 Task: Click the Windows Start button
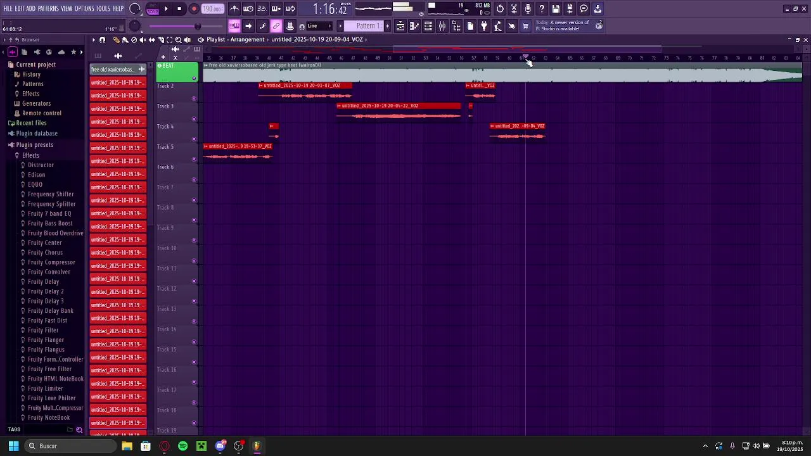coord(13,446)
